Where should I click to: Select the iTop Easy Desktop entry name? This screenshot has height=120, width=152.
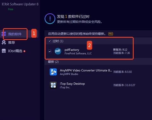[x=73, y=84]
